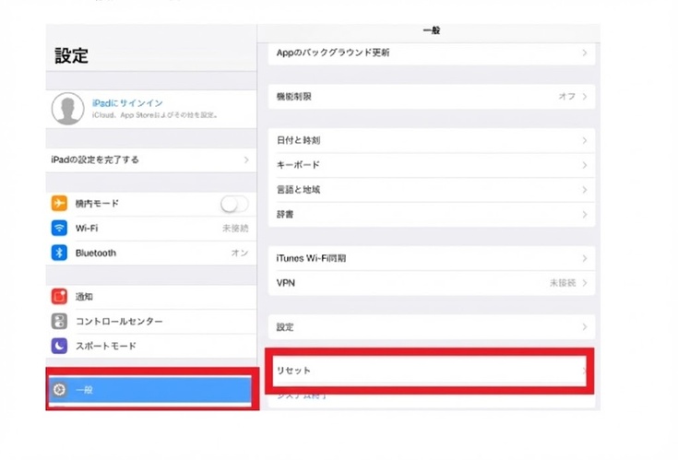Click chevron next to VPN 未接続
Image resolution: width=678 pixels, height=460 pixels.
pos(585,283)
